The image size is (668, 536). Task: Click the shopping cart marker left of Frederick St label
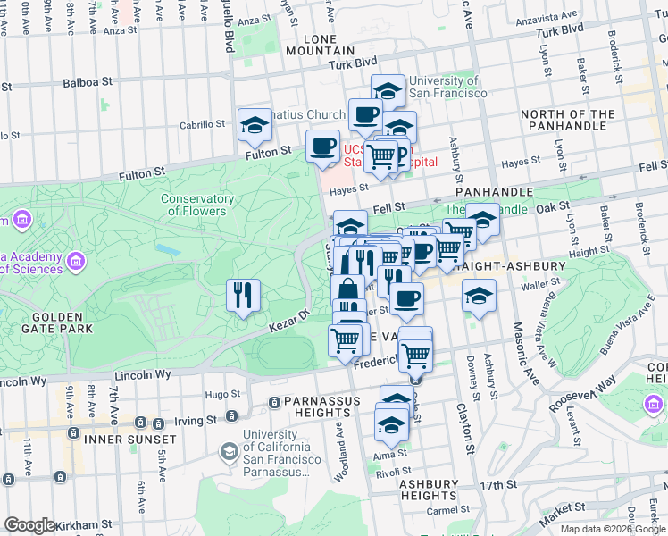[346, 342]
